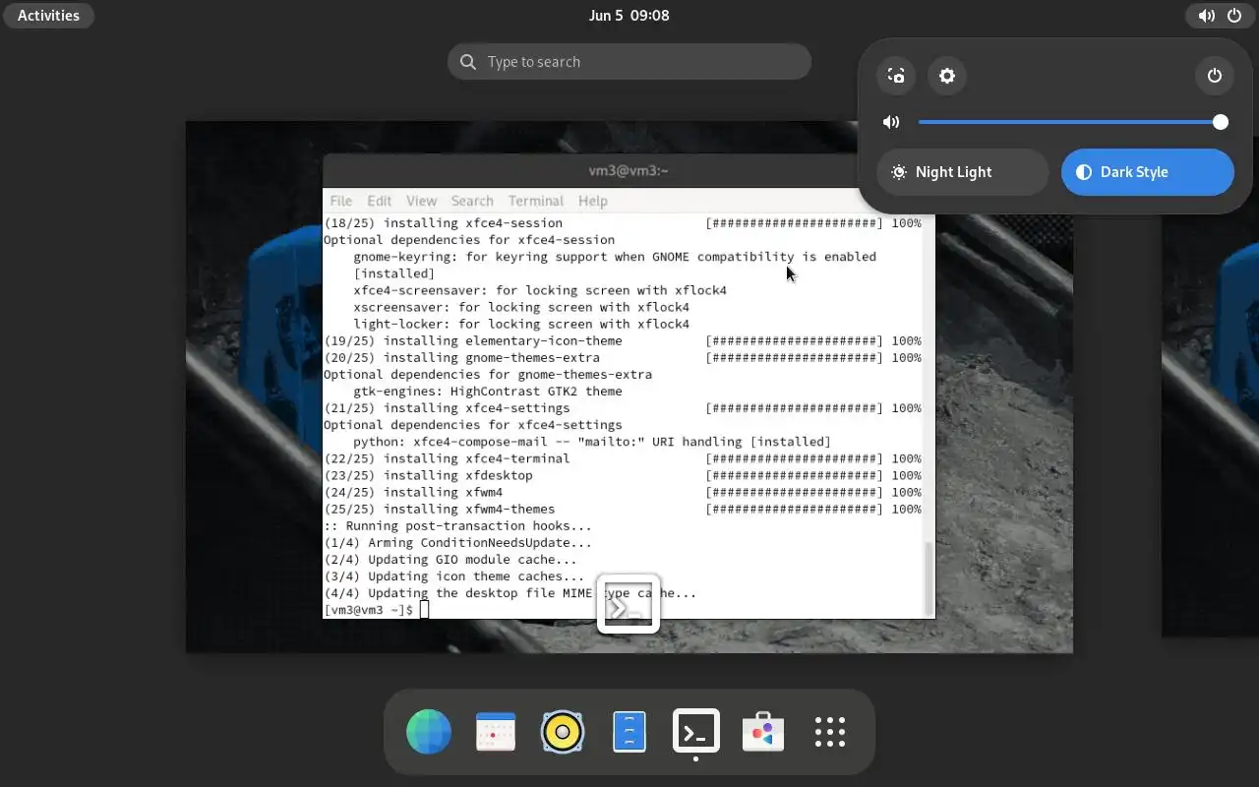Open the View menu in the terminal

[421, 201]
